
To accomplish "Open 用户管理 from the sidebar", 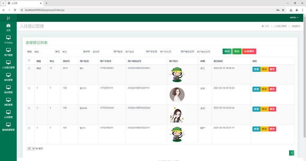I will tap(8, 50).
